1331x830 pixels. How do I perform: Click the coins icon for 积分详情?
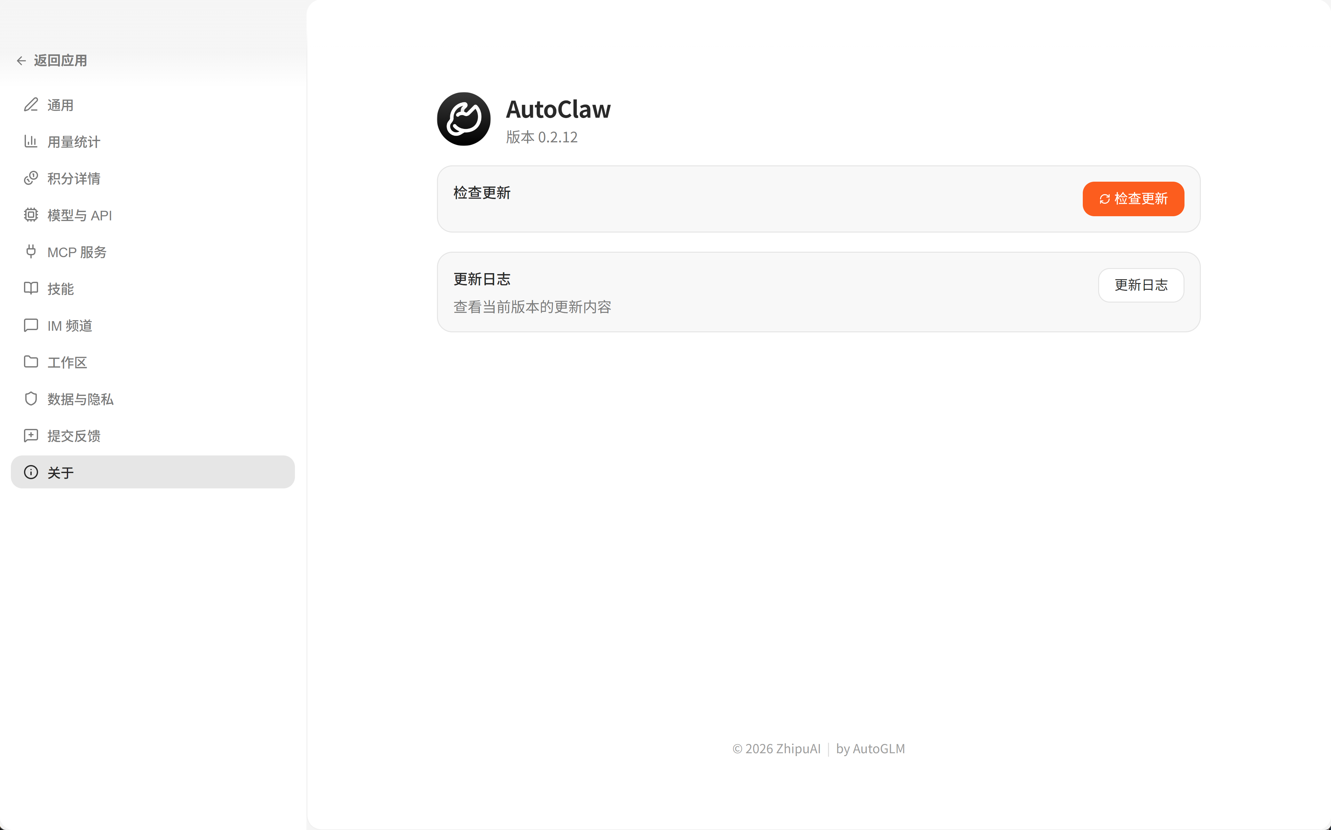point(31,178)
